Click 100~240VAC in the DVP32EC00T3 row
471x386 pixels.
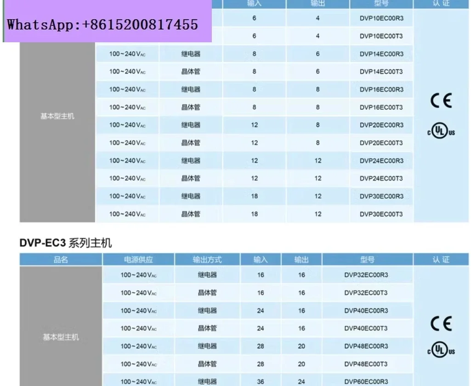tap(138, 293)
